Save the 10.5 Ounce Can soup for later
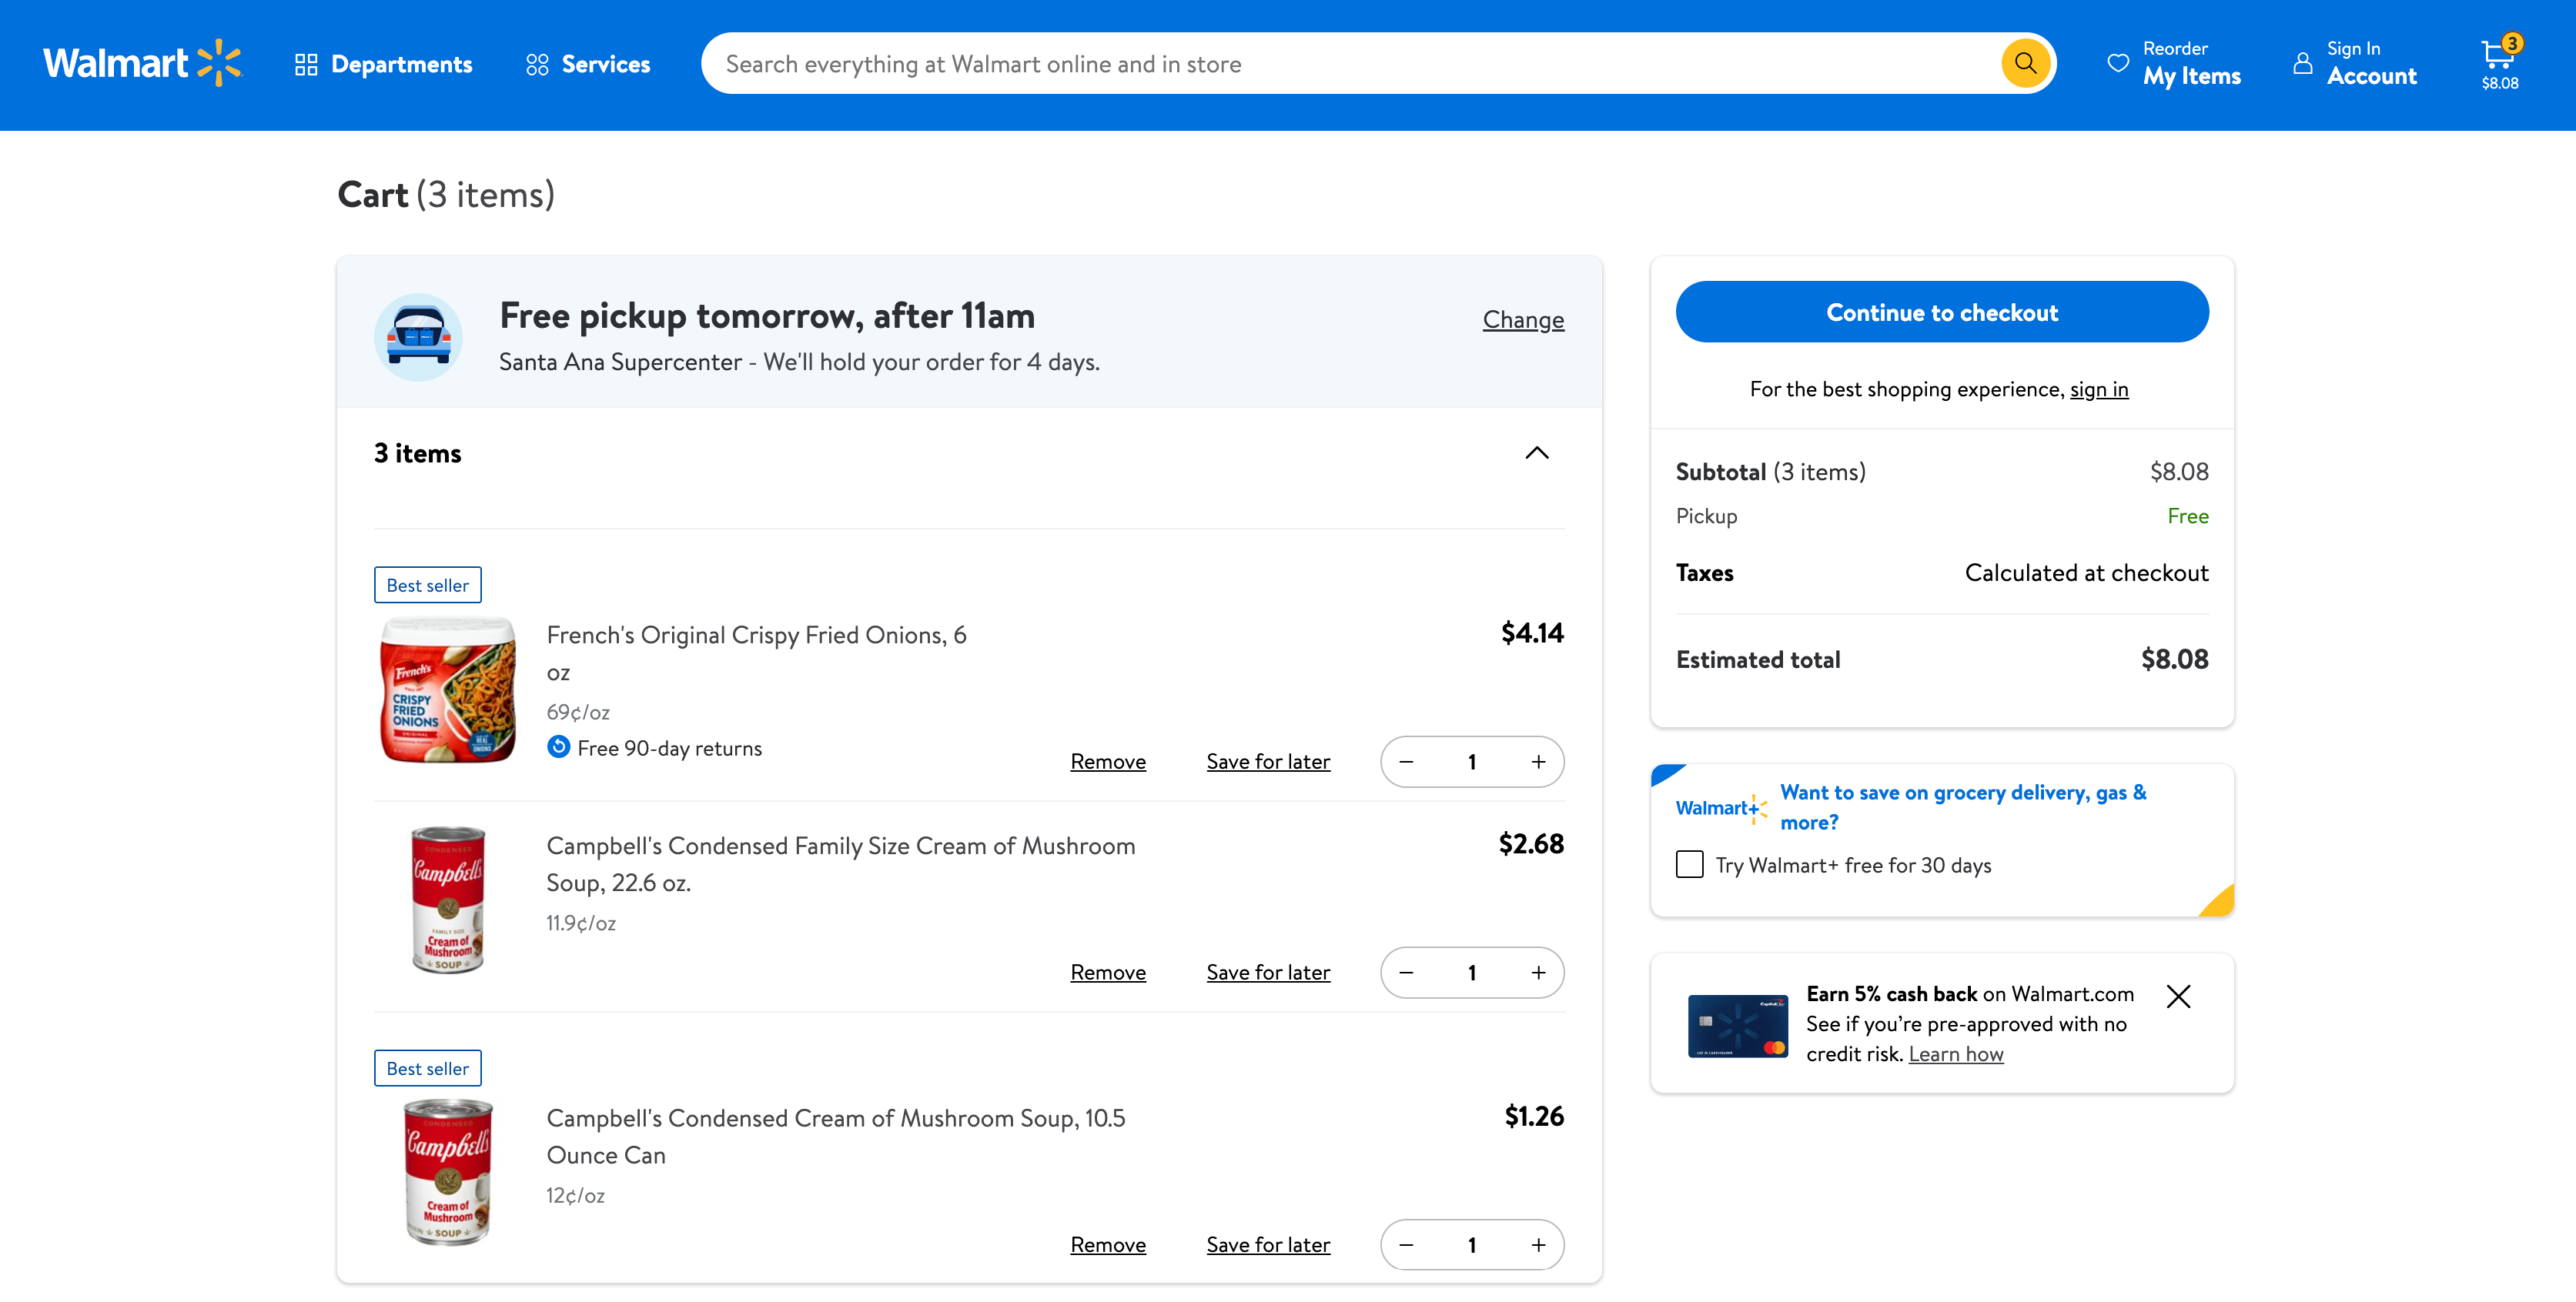This screenshot has width=2576, height=1302. coord(1268,1245)
